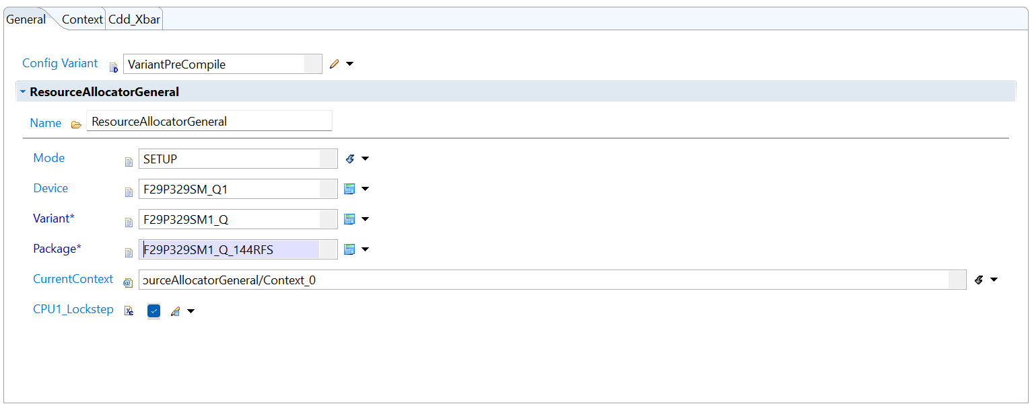Click the Device label link

pos(50,188)
